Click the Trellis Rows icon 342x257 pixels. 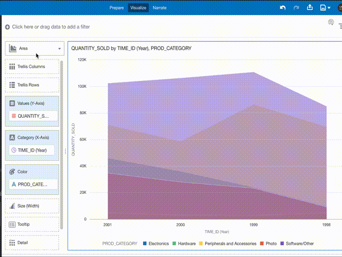tap(12, 85)
